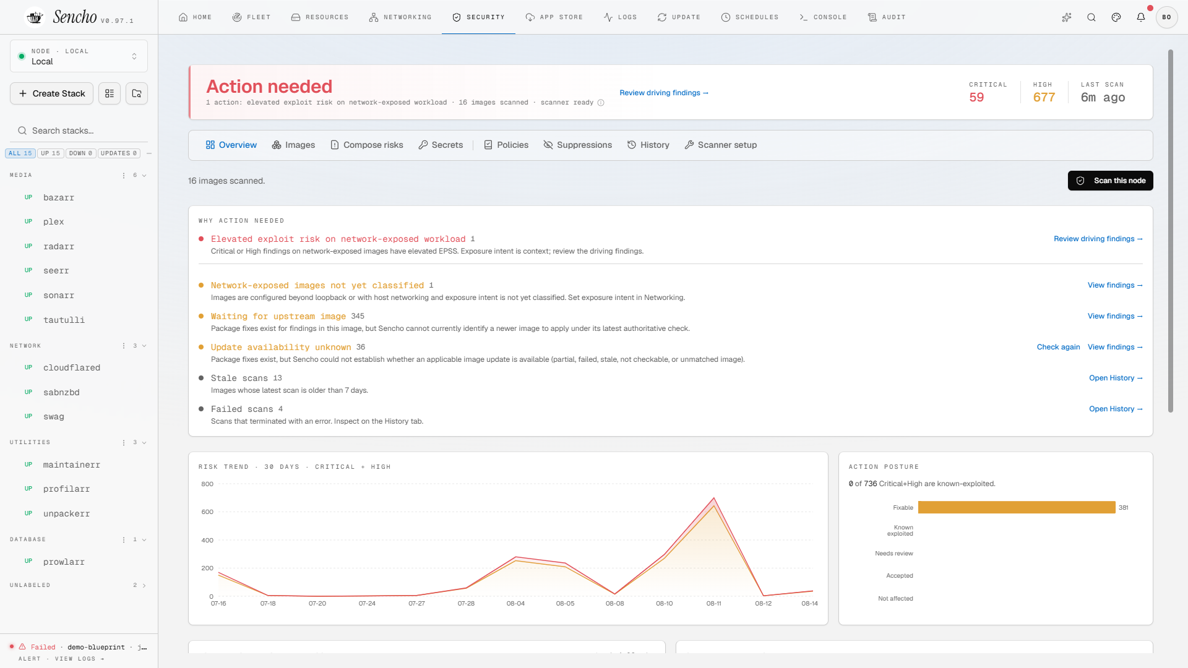This screenshot has width=1188, height=668.
Task: Go to the Home nav item
Action: [195, 17]
